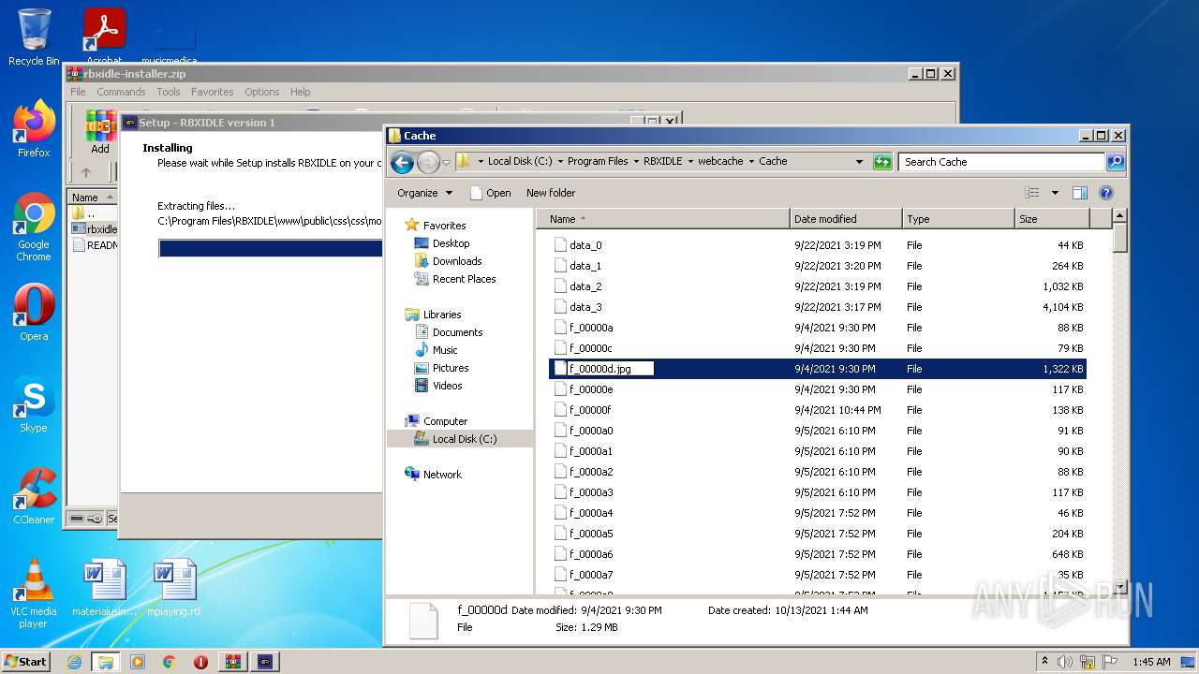This screenshot has width=1199, height=674.
Task: Click the Start button
Action: (26, 662)
